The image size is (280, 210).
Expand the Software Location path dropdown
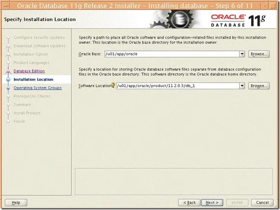point(242,86)
